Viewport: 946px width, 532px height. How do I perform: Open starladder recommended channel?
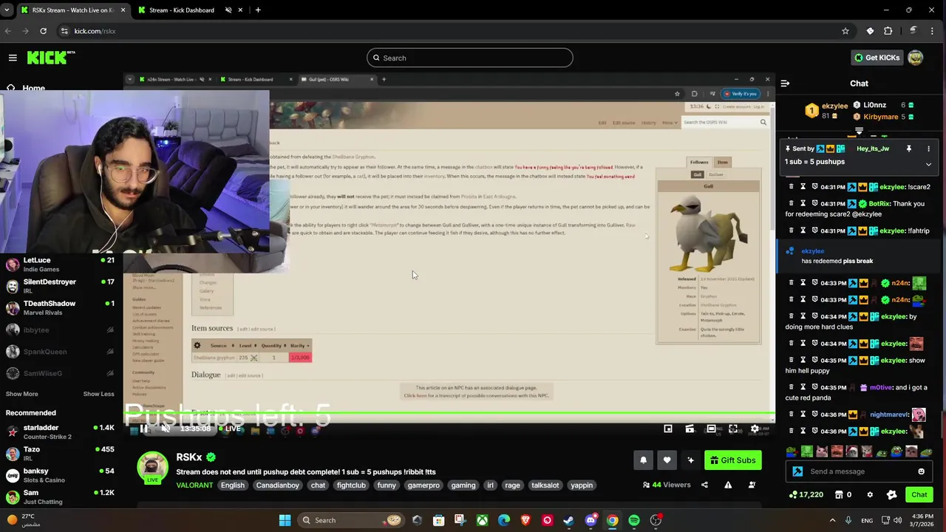[x=59, y=432]
